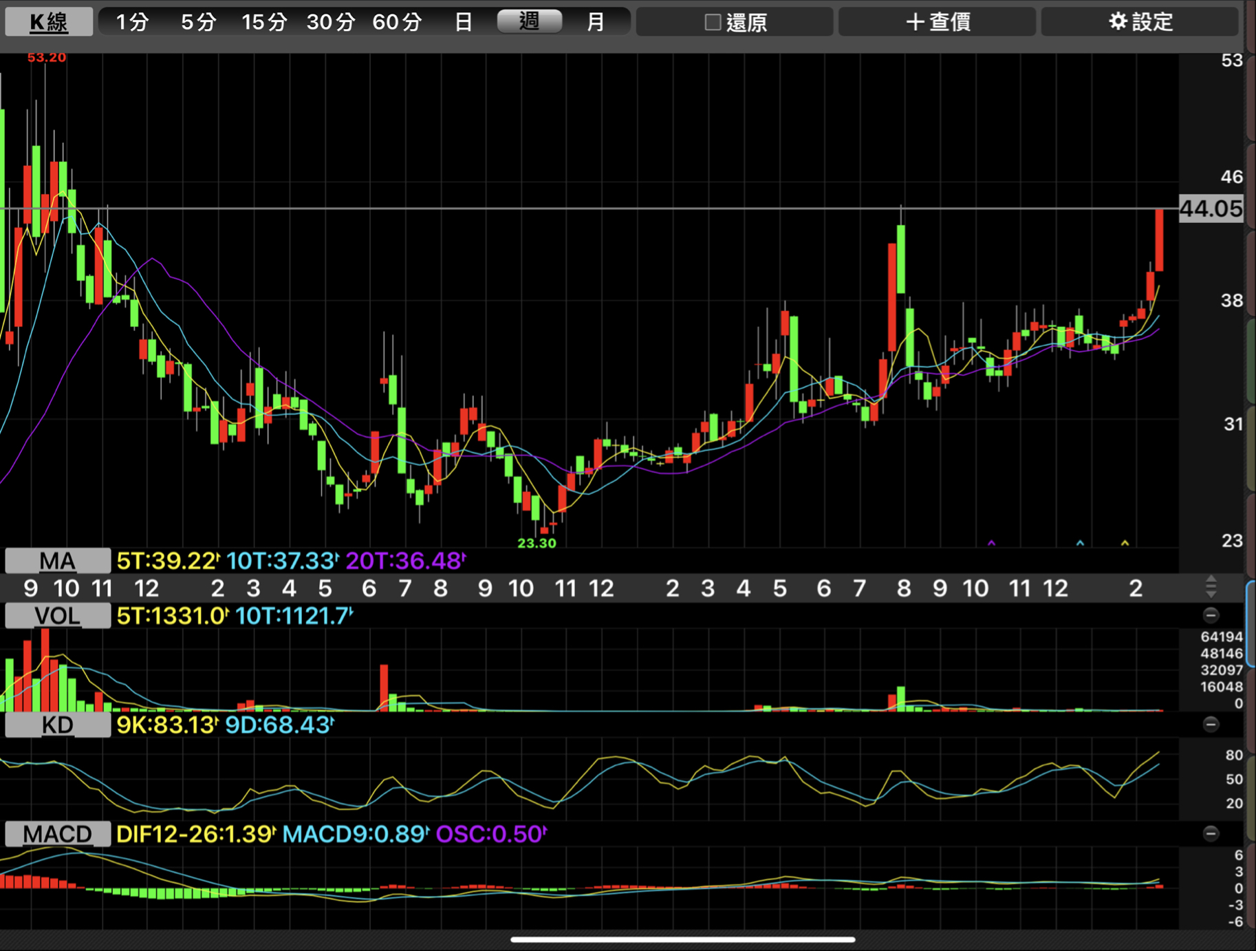1256x951 pixels.
Task: Collapse the VOL panel with minus icon
Action: (1211, 615)
